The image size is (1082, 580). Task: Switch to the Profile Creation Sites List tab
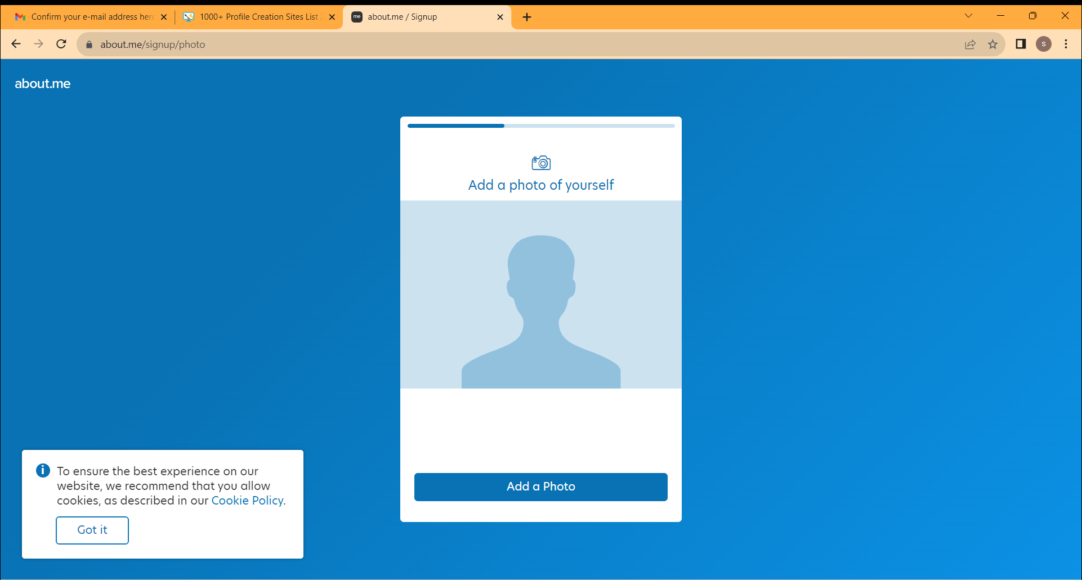pyautogui.click(x=258, y=17)
